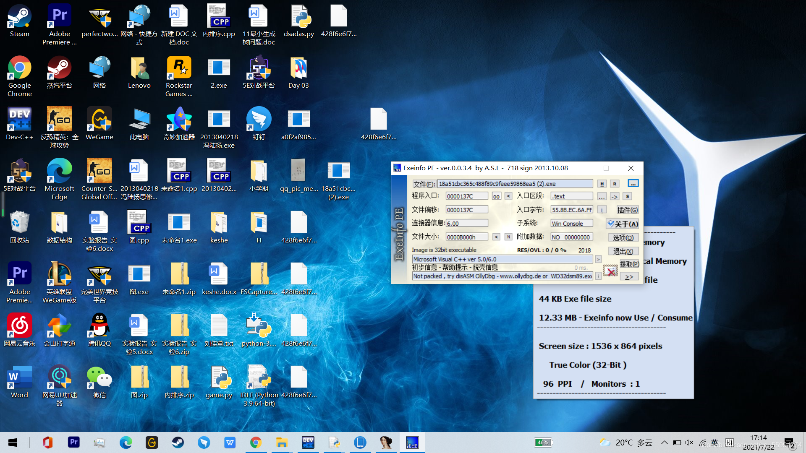The width and height of the screenshot is (806, 453).
Task: Expand the '>' arrow next to the Microsoft Visual C++ line
Action: pos(598,259)
